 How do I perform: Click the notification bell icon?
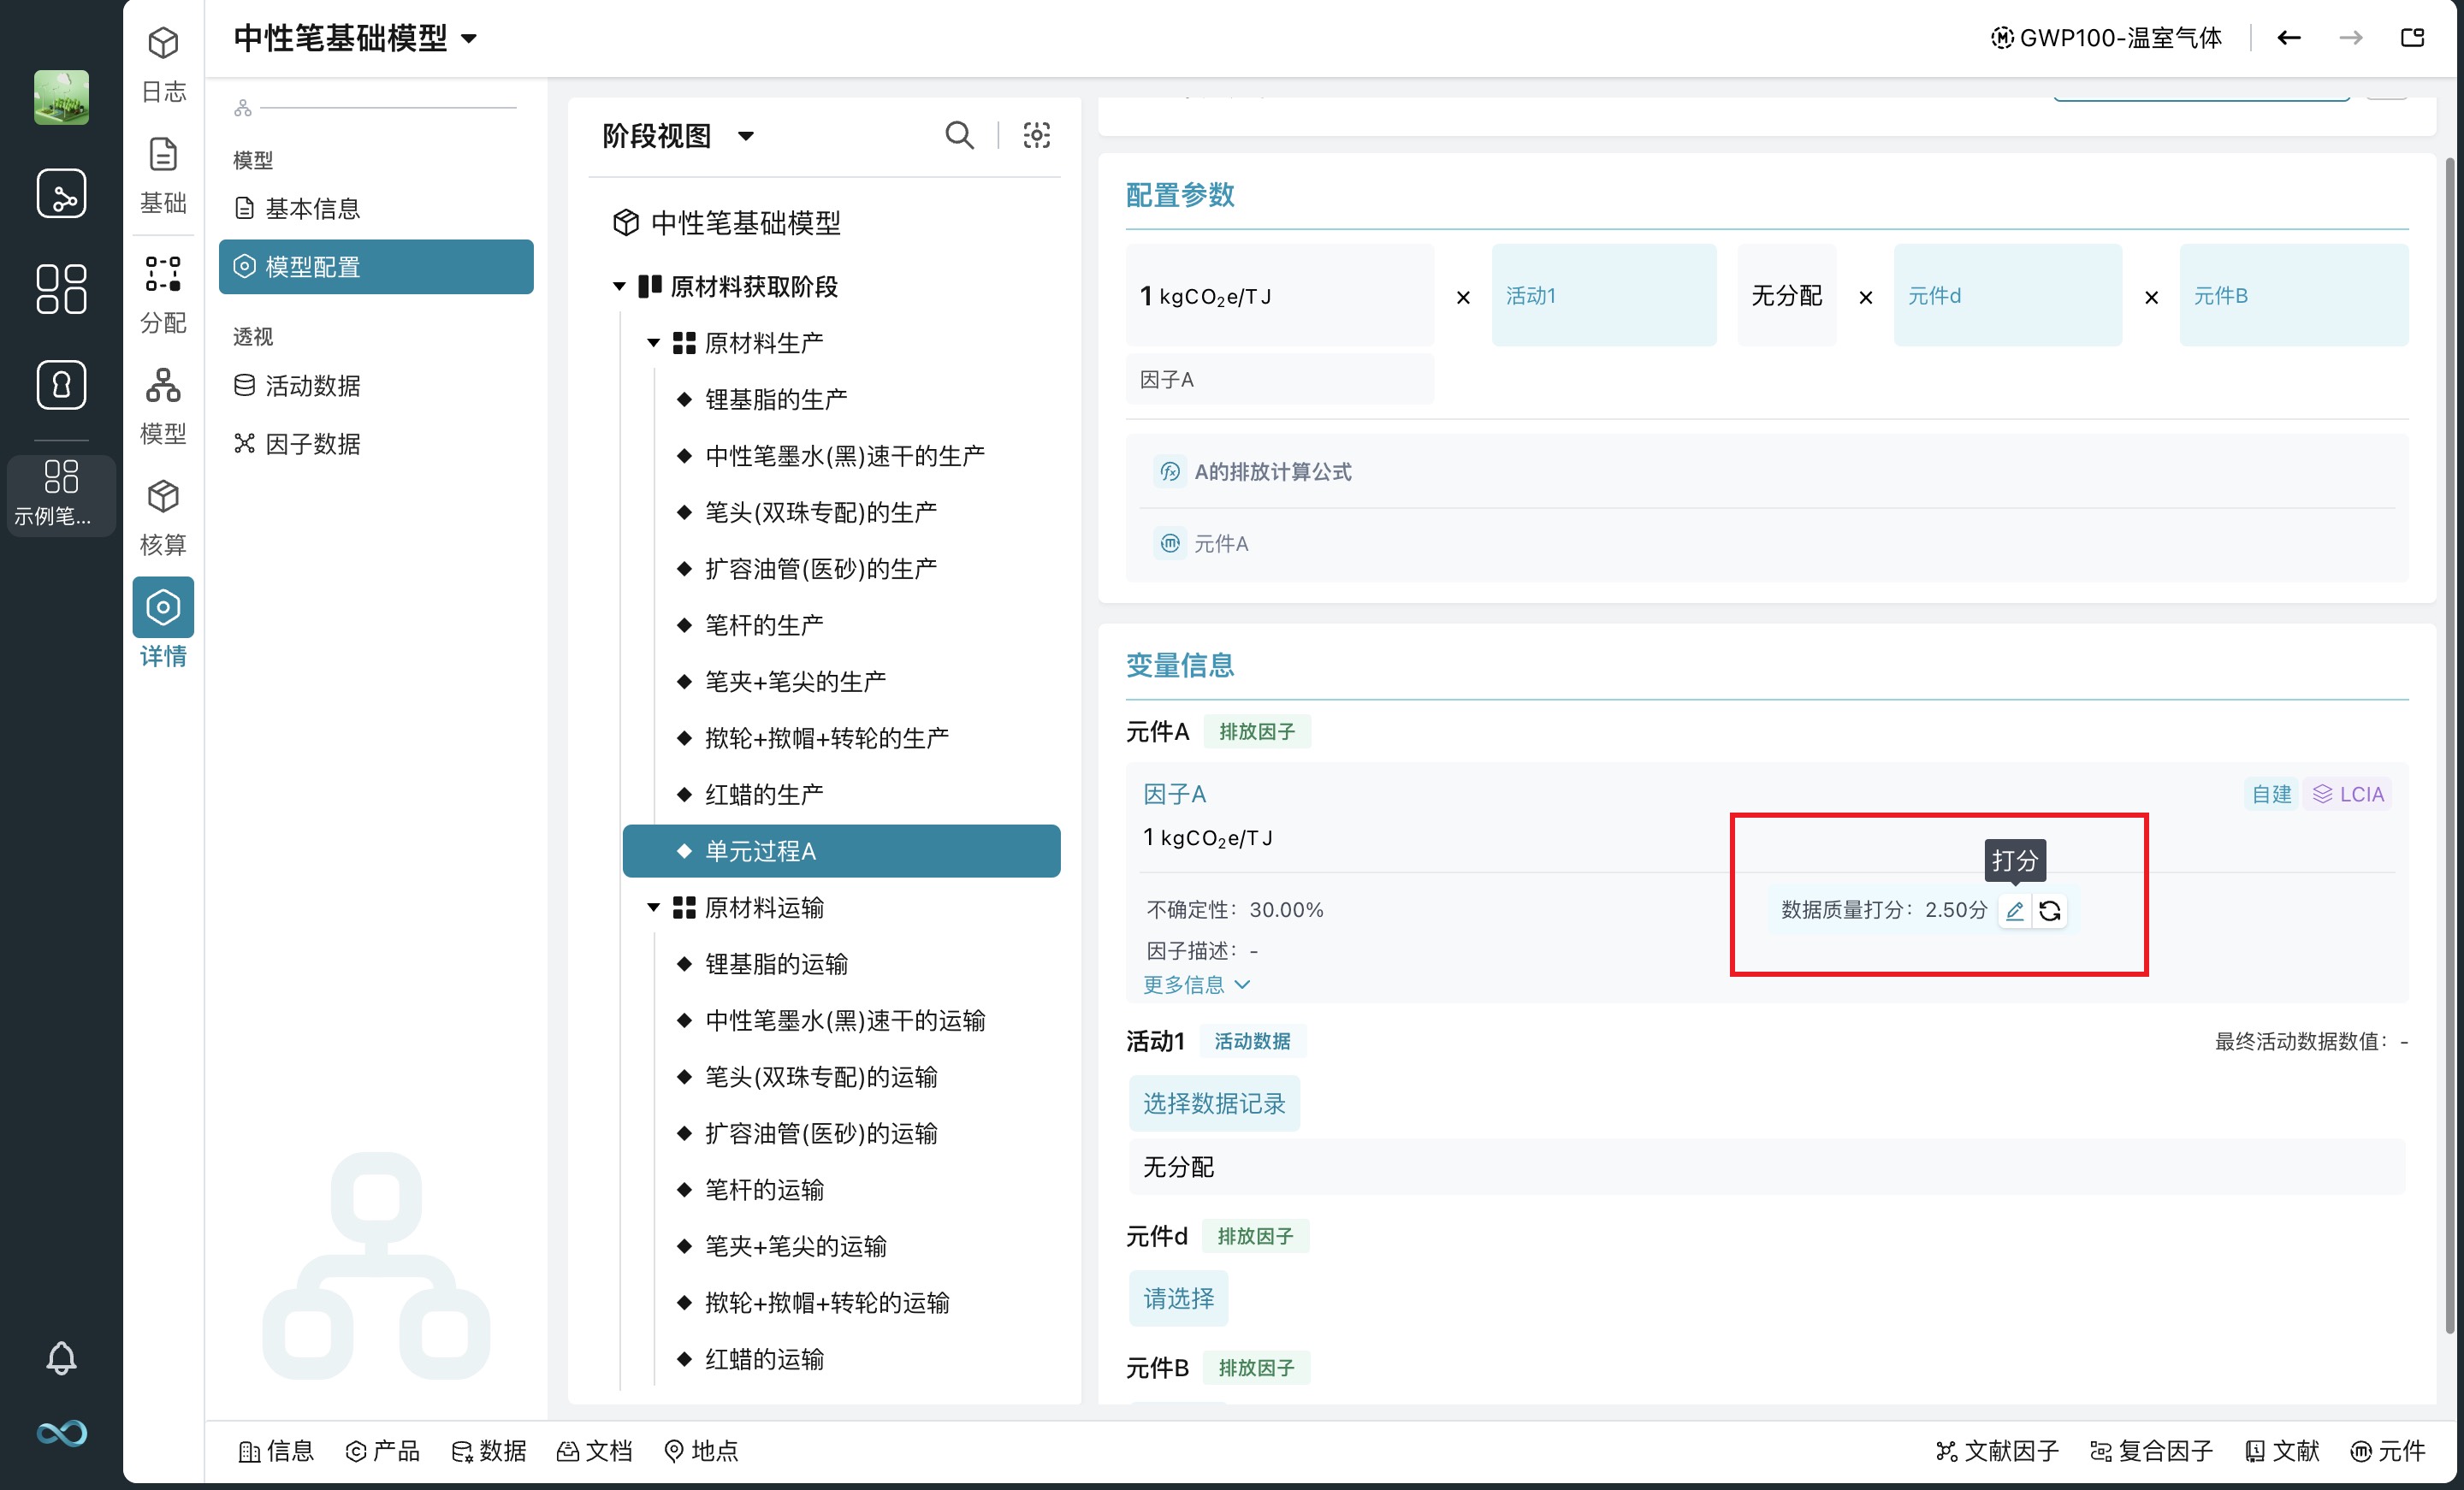click(x=61, y=1358)
